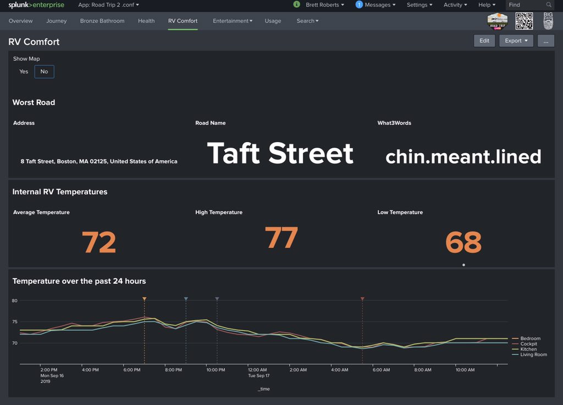
Task: Click the search magnifier in the Find bar
Action: (x=548, y=4)
